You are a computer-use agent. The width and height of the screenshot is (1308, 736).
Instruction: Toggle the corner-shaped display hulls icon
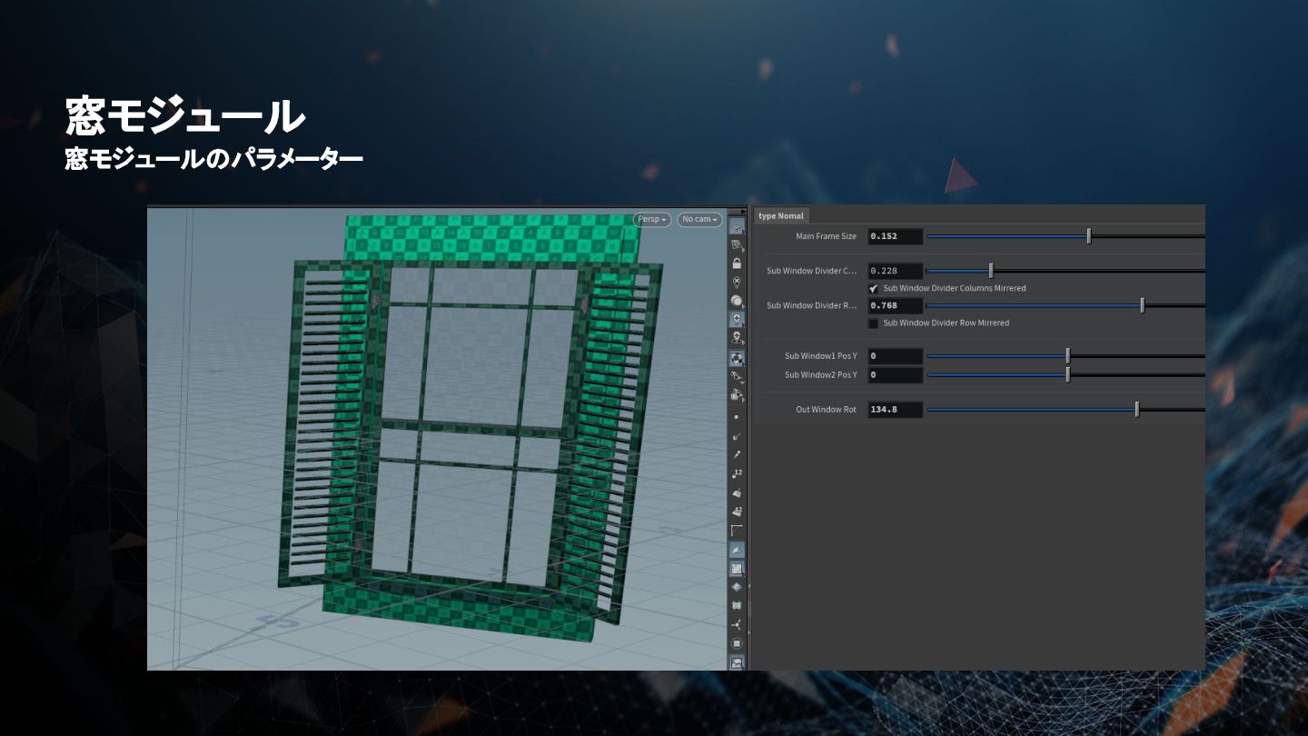737,530
